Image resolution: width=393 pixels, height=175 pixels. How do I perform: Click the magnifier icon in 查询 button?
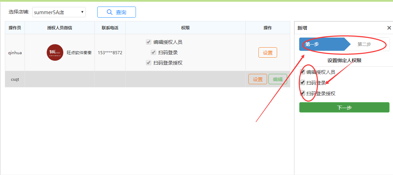(x=110, y=12)
